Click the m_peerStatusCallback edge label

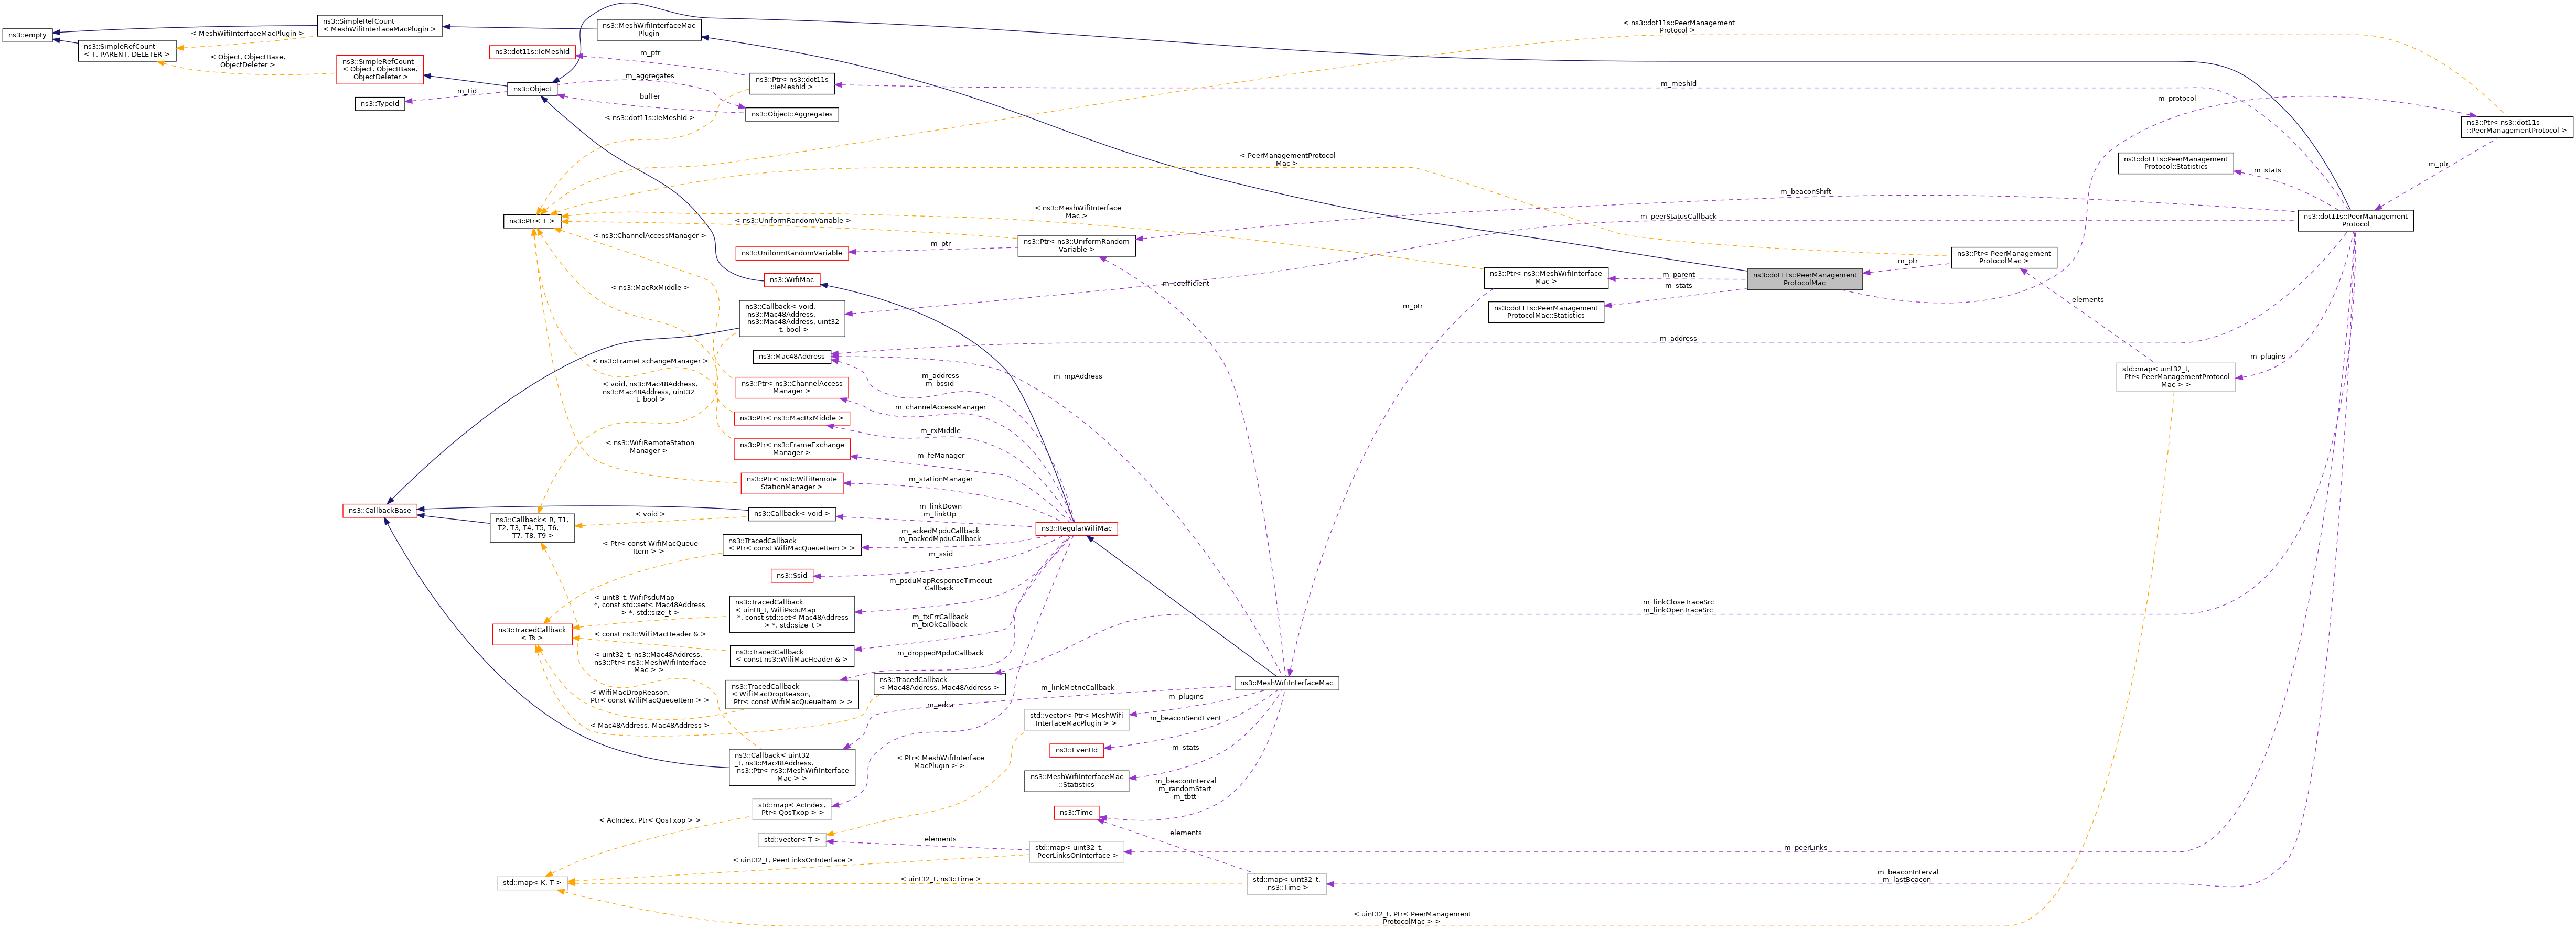(x=1678, y=217)
